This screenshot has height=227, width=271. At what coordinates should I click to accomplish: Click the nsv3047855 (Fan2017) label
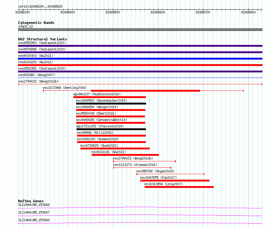point(158,178)
